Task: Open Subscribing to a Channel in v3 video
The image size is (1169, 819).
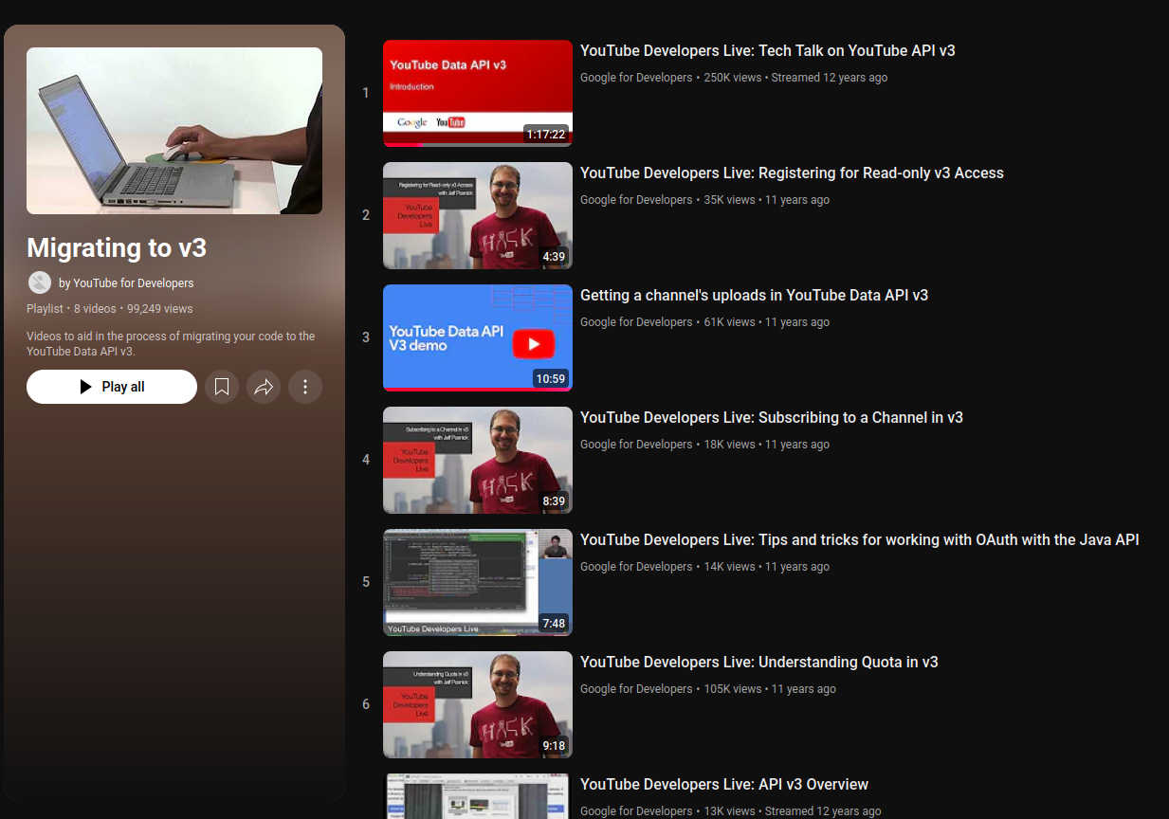Action: coord(772,418)
